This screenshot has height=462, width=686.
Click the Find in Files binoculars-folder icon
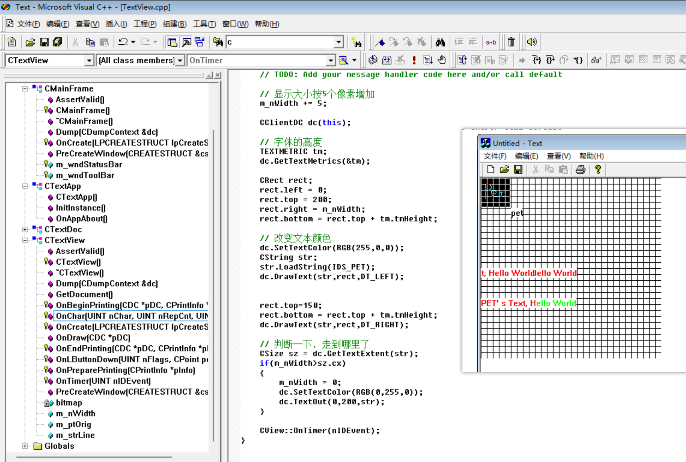pyautogui.click(x=218, y=42)
